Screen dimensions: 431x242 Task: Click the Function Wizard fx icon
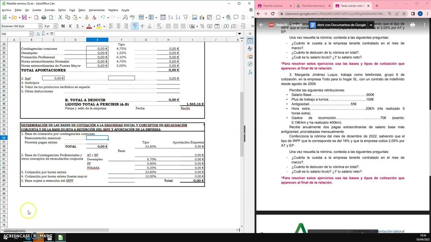(x=38, y=34)
